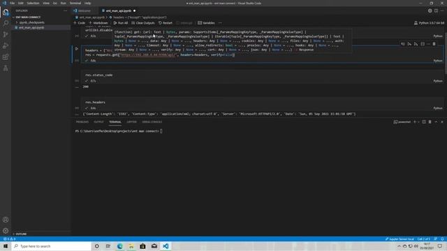
Task: Kill the terminal with trash icon
Action: tap(430, 122)
